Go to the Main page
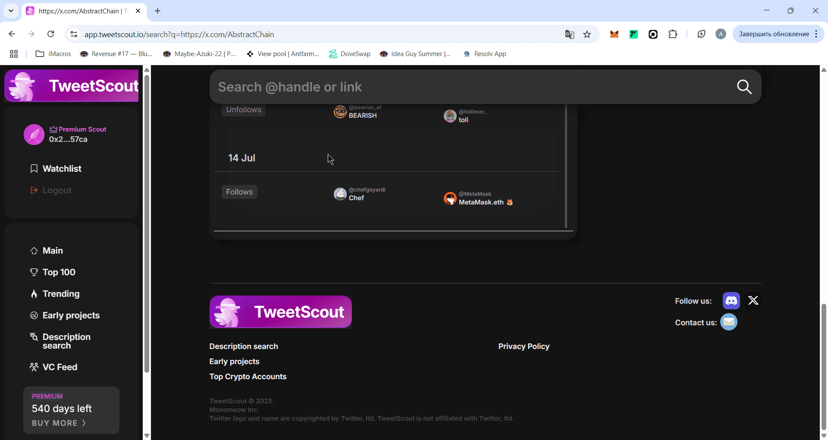 [x=47, y=251]
